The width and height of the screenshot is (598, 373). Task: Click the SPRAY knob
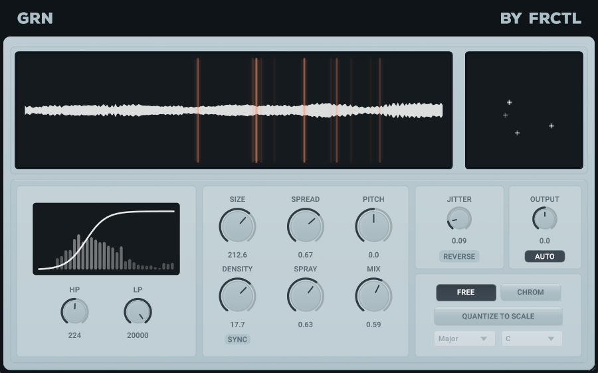(x=305, y=296)
